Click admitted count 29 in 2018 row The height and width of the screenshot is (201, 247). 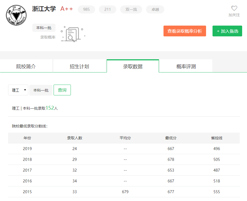point(75,160)
